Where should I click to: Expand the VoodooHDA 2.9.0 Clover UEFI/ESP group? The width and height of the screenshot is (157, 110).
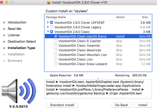(48, 22)
